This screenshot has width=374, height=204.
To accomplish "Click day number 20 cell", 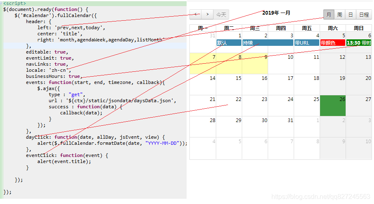I will [359, 84].
